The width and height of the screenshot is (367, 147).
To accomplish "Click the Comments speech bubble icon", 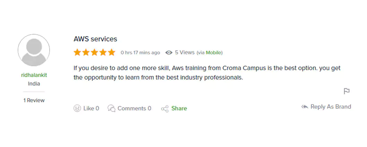I will coord(111,108).
